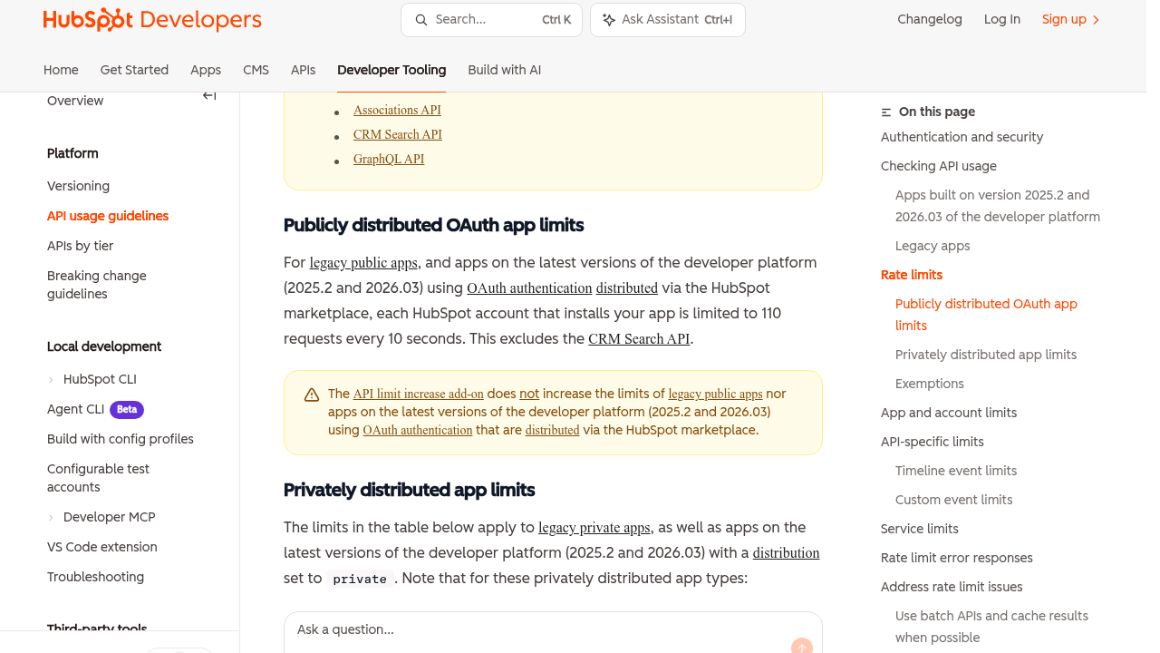
Task: Click the send arrow in question box
Action: click(x=802, y=647)
